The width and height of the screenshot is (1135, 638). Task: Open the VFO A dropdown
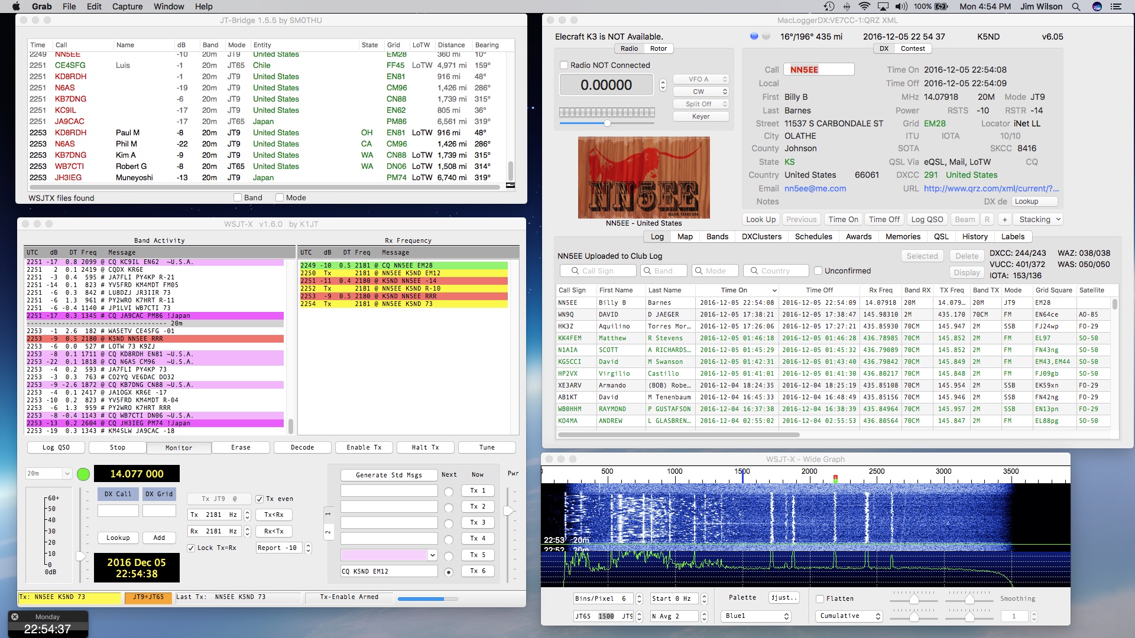coord(701,79)
